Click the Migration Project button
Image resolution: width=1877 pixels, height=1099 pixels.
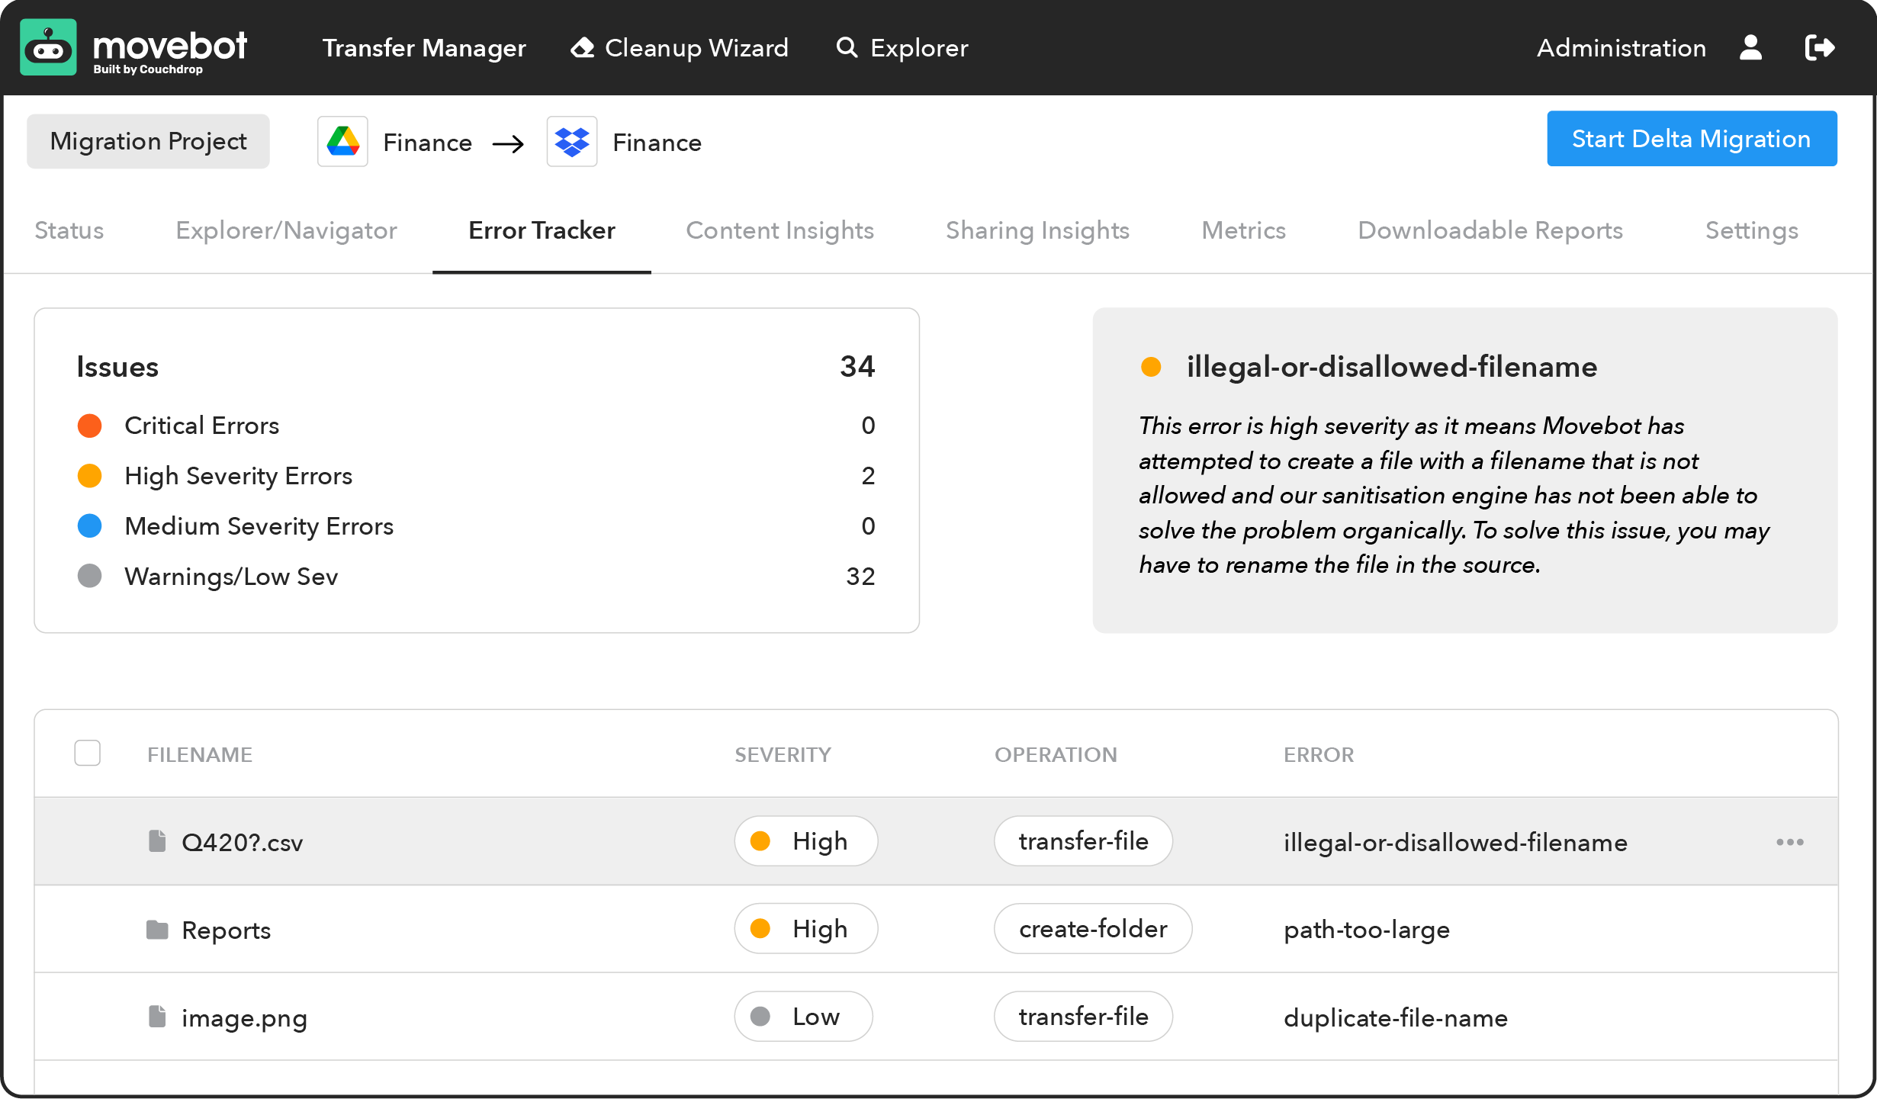(x=148, y=142)
